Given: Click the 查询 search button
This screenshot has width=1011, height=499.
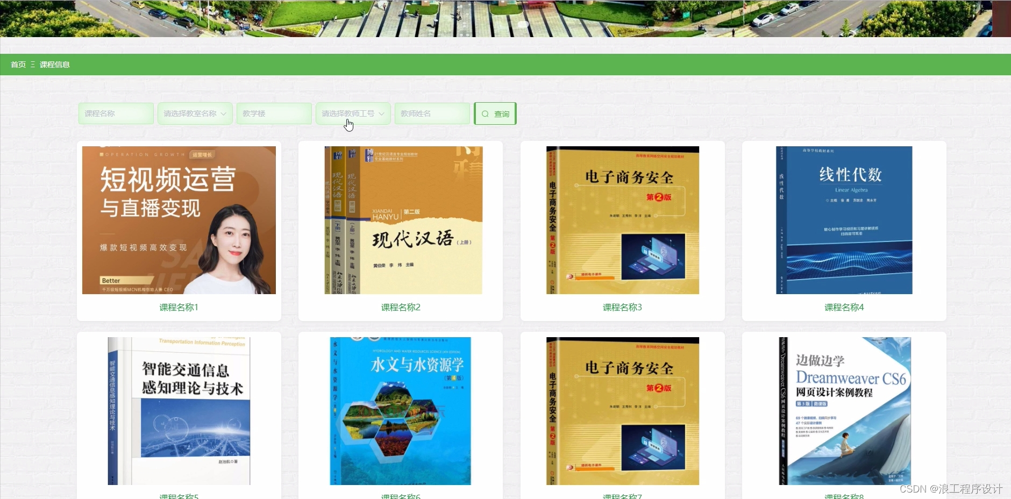Looking at the screenshot, I should click(x=495, y=113).
